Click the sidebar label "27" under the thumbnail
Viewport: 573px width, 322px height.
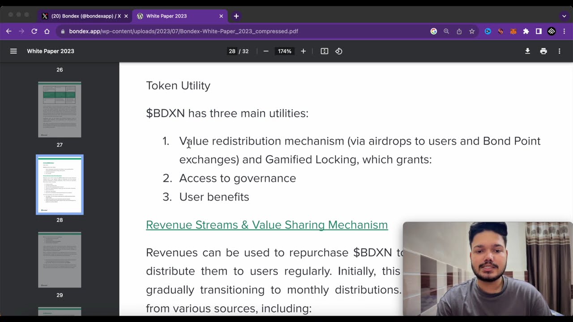[60, 145]
